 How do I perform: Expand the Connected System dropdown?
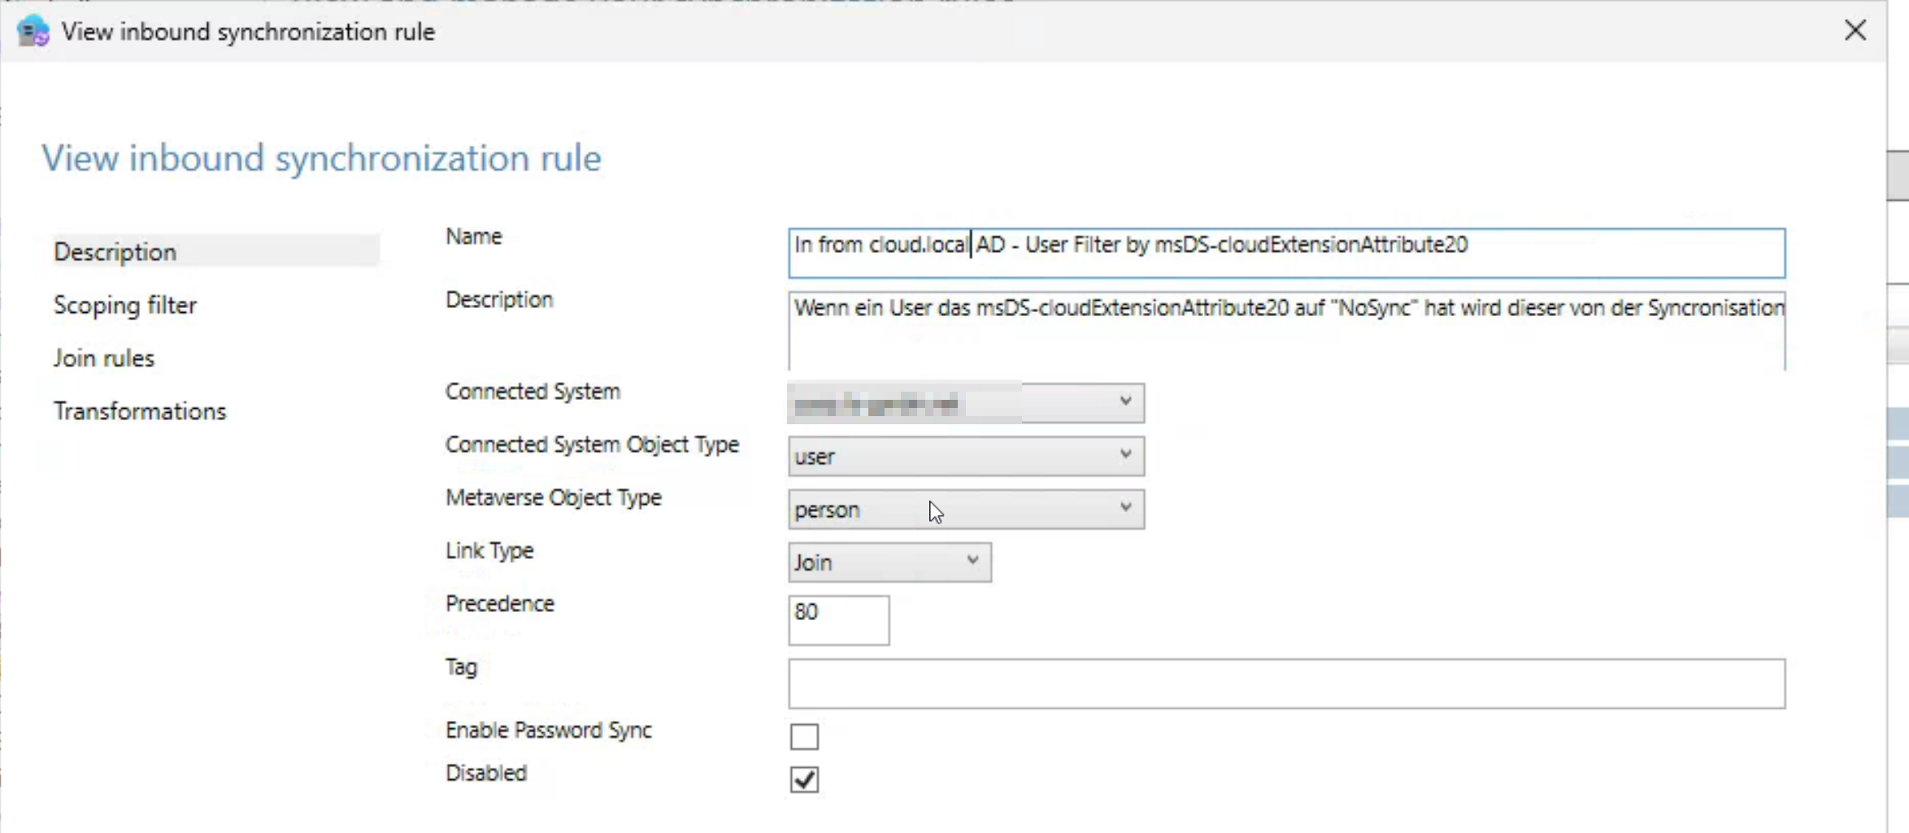[x=1124, y=402]
